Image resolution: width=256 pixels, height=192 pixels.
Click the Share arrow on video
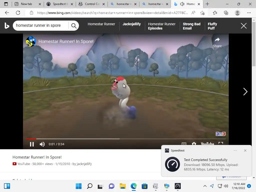coord(217,42)
